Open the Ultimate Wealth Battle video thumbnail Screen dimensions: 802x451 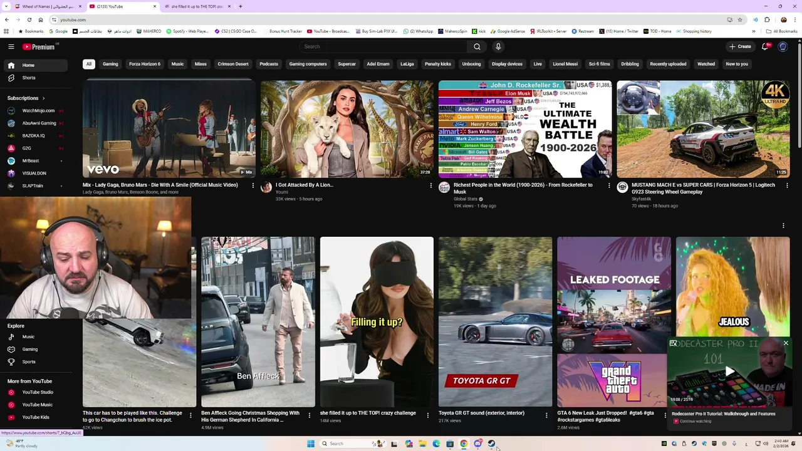click(525, 129)
